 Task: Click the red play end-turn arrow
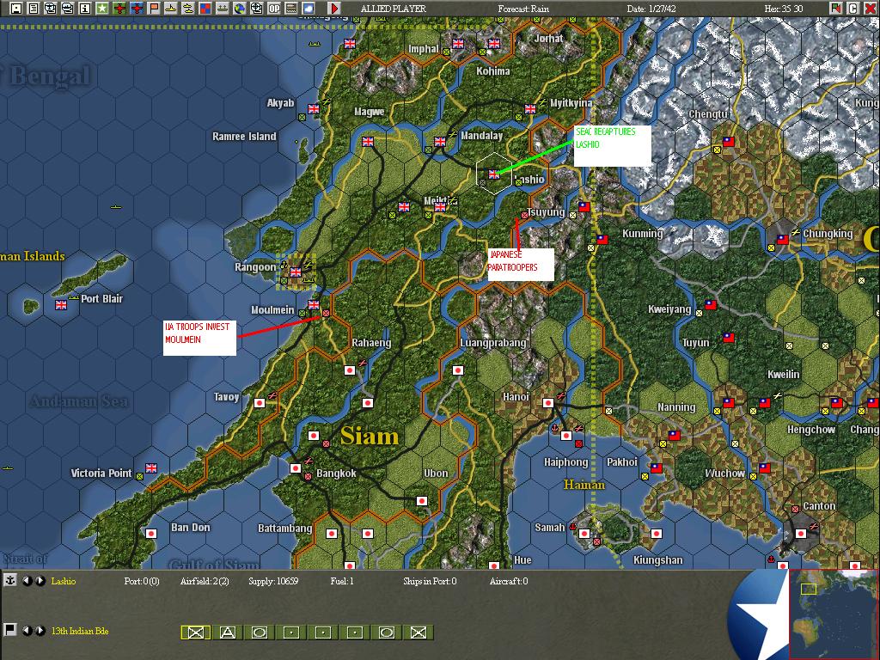pyautogui.click(x=334, y=9)
